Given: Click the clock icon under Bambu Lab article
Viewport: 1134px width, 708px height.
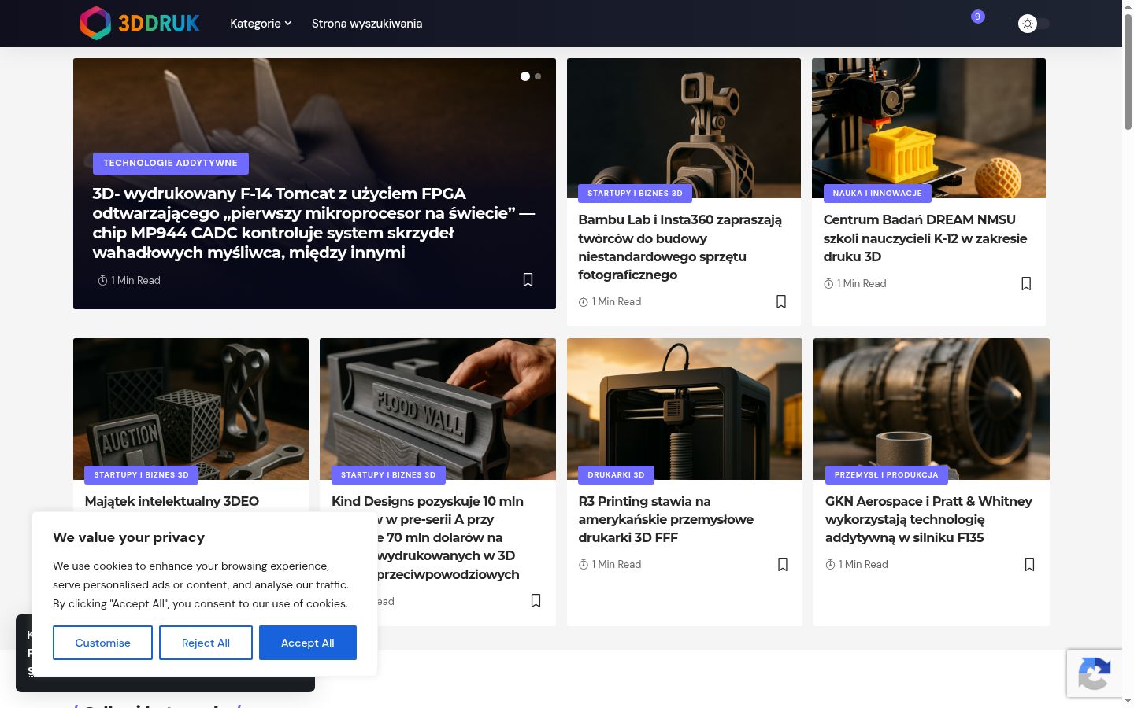Looking at the screenshot, I should tap(584, 302).
